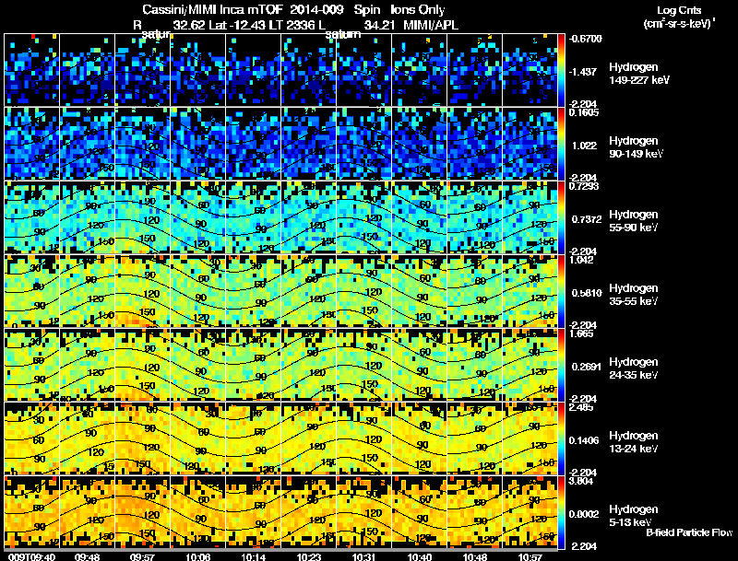Click the 09:57 panel in 35-55 keV row

[143, 291]
